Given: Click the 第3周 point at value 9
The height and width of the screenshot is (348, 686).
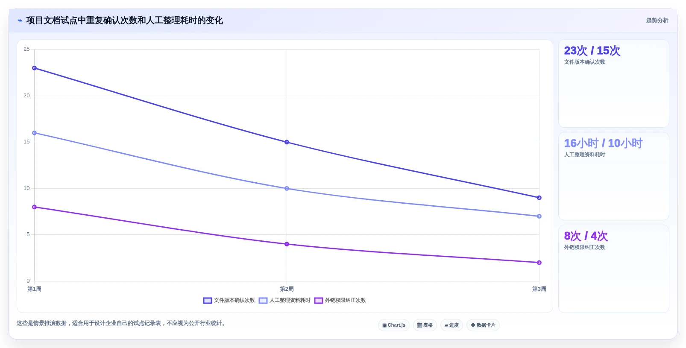Looking at the screenshot, I should [539, 198].
